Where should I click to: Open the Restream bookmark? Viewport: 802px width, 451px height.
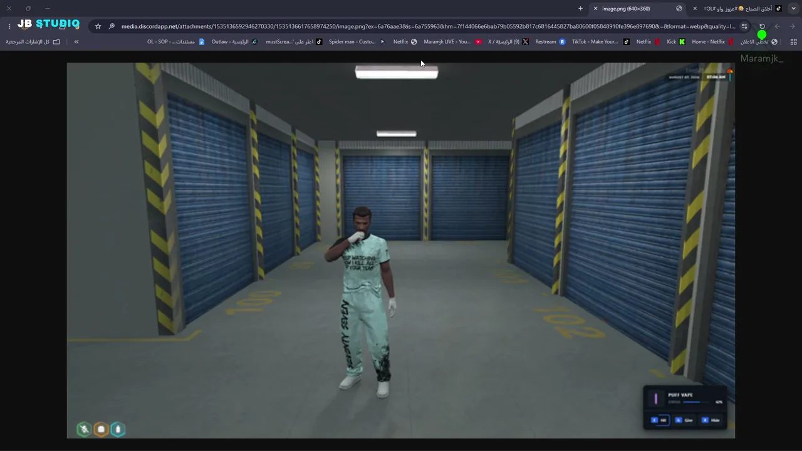550,42
